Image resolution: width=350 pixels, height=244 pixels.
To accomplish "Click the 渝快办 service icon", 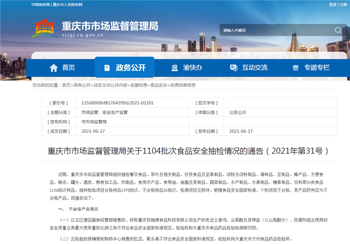I will coord(175,68).
